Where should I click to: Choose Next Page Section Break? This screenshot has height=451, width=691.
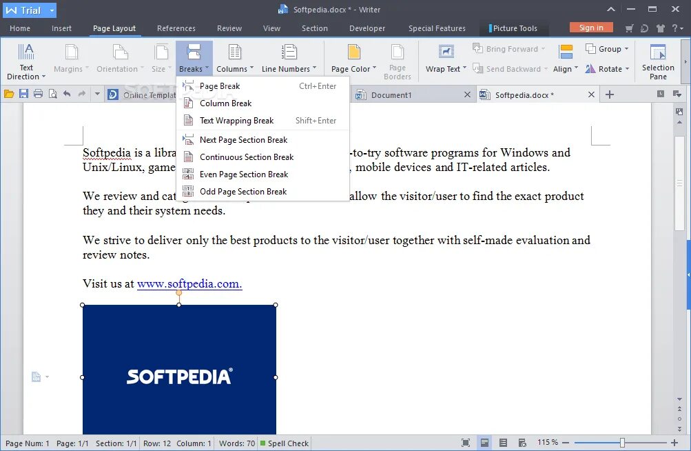coord(262,140)
